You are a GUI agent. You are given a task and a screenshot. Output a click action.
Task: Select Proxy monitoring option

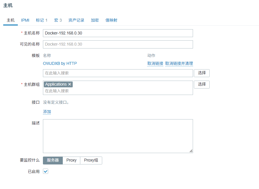(x=71, y=160)
